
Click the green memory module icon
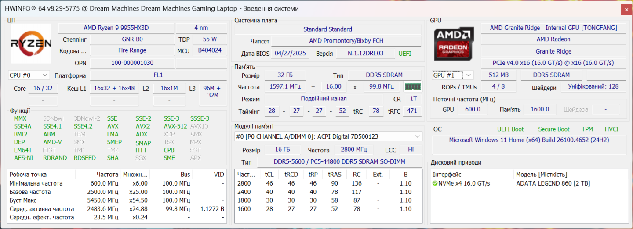coord(412,87)
